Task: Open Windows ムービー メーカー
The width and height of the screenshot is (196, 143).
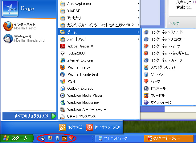Action: (87, 109)
